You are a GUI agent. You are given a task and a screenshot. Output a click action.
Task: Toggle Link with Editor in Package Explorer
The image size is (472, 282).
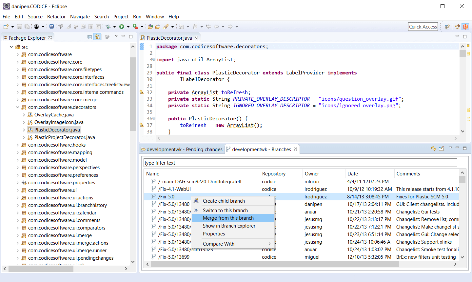tap(97, 37)
